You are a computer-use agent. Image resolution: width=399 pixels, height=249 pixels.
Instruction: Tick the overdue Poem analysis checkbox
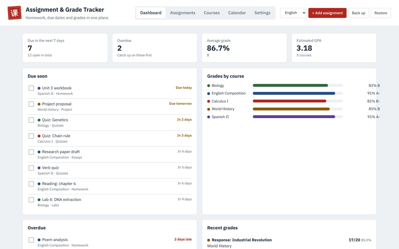pos(31,240)
